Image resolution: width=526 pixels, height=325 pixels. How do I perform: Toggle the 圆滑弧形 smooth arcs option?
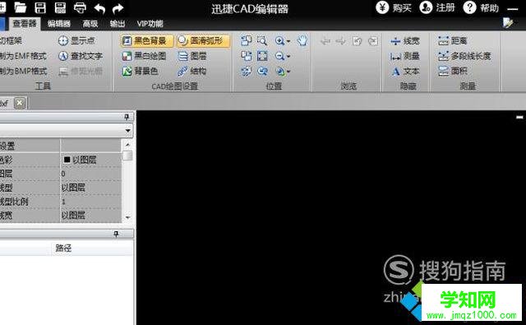[x=203, y=40]
